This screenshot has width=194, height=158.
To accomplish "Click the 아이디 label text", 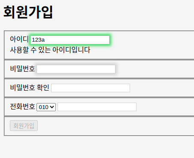I will (x=19, y=39).
